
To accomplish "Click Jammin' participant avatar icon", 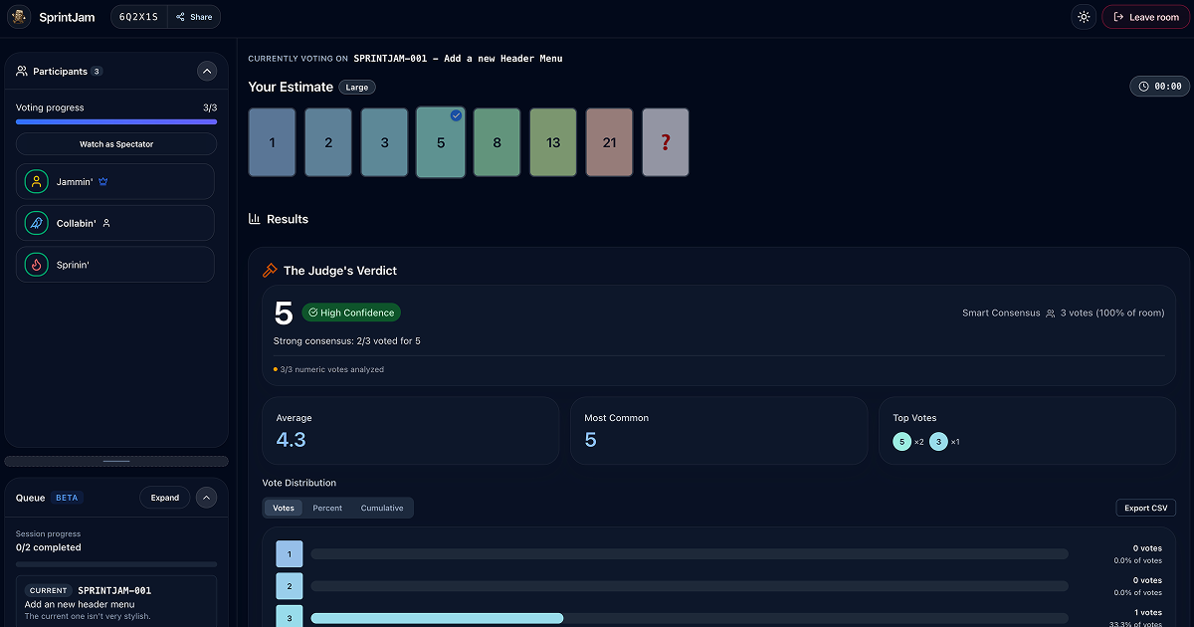I will point(37,182).
